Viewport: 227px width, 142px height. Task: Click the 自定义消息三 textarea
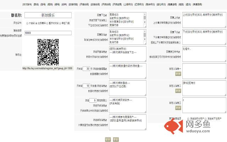[x=204, y=105]
